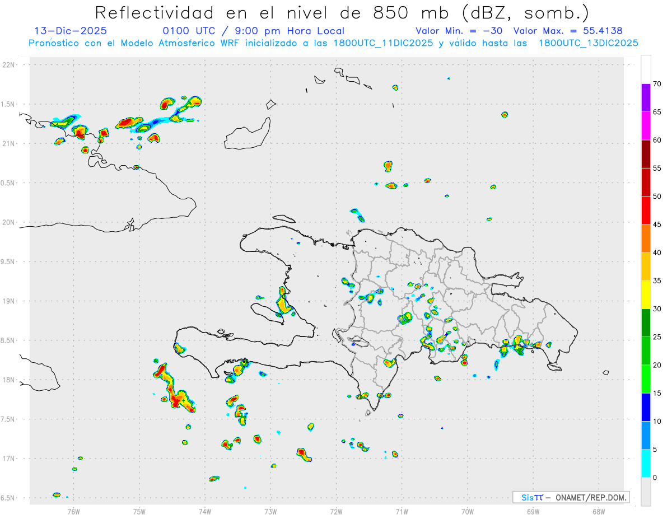Click the legend value "25"
Screen dimensions: 672x519
click(x=657, y=337)
